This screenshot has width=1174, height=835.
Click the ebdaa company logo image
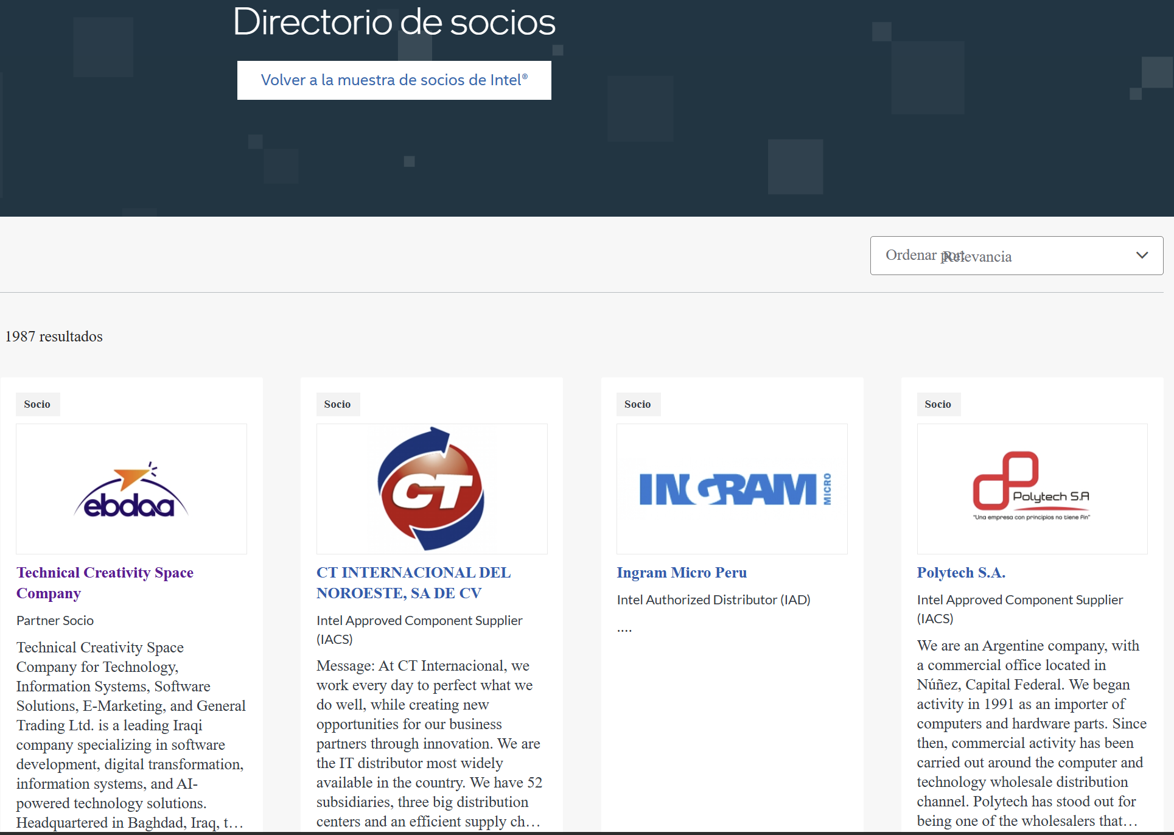pyautogui.click(x=131, y=489)
